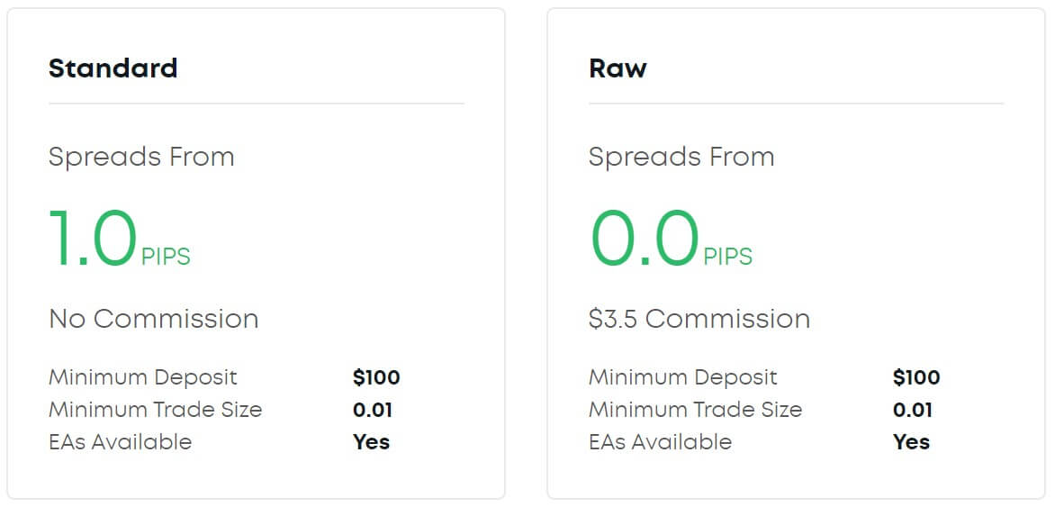The image size is (1055, 507).
Task: Click the No Commission text
Action: [x=154, y=319]
